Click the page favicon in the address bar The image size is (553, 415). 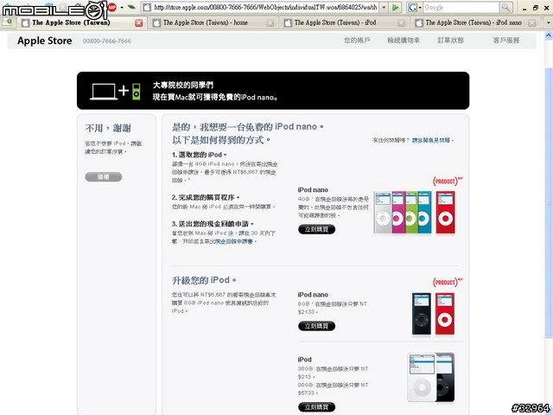click(x=147, y=7)
